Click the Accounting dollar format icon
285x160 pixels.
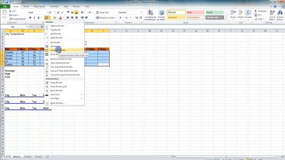point(120,18)
